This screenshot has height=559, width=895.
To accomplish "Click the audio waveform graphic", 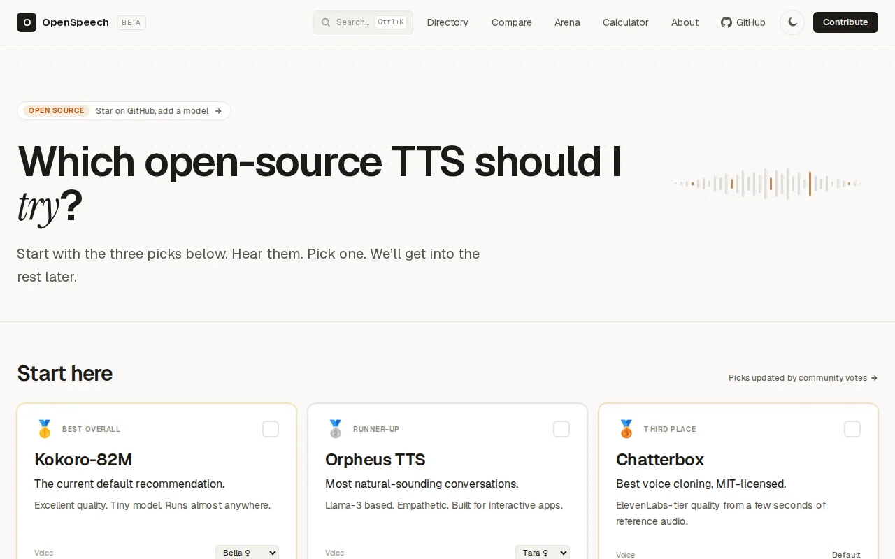I will [768, 184].
